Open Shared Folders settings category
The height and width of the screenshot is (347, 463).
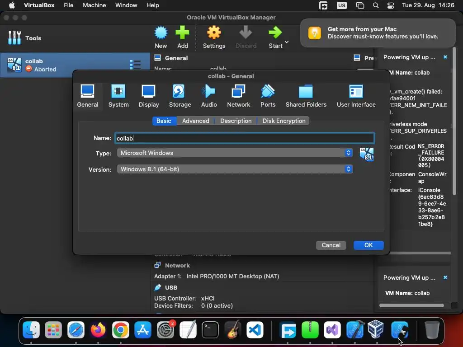[x=306, y=96]
